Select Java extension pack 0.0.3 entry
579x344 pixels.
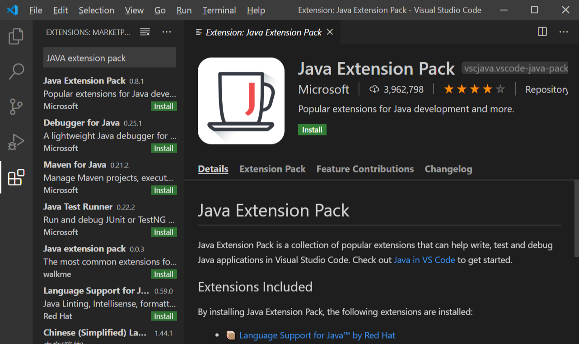(108, 261)
